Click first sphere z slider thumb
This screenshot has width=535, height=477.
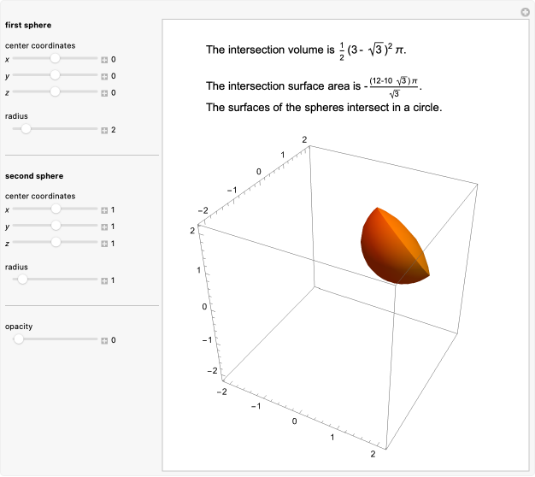pyautogui.click(x=56, y=91)
